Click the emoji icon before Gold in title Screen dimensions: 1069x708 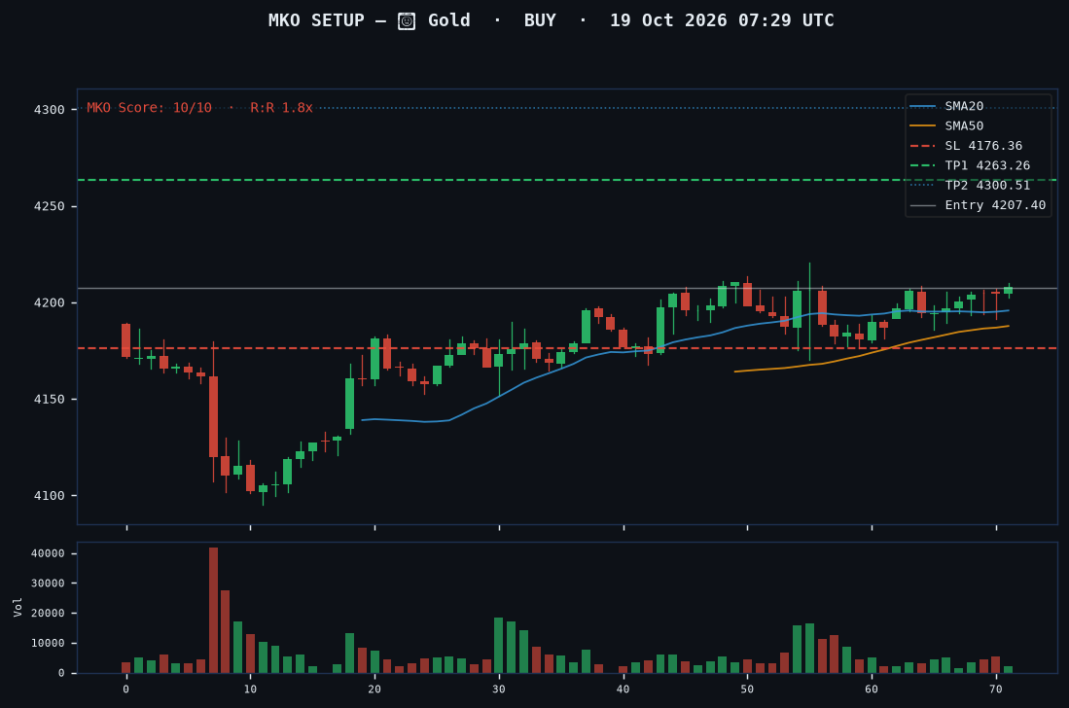point(407,21)
